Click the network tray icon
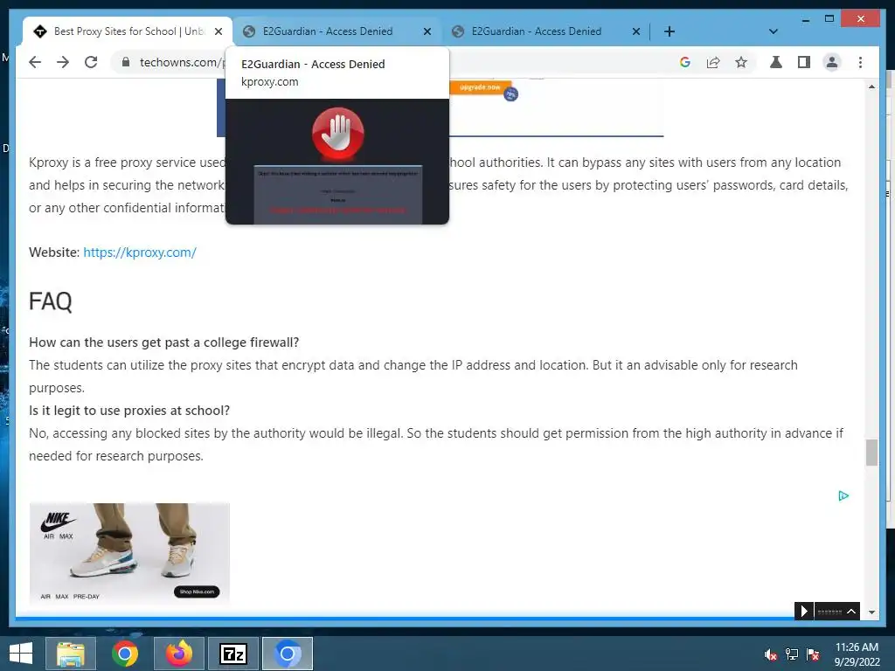This screenshot has height=671, width=895. pyautogui.click(x=792, y=654)
